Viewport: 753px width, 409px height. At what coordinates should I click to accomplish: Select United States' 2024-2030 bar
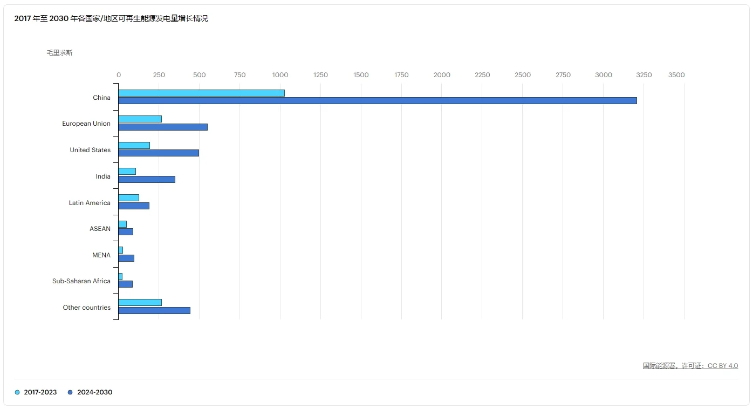click(x=159, y=153)
